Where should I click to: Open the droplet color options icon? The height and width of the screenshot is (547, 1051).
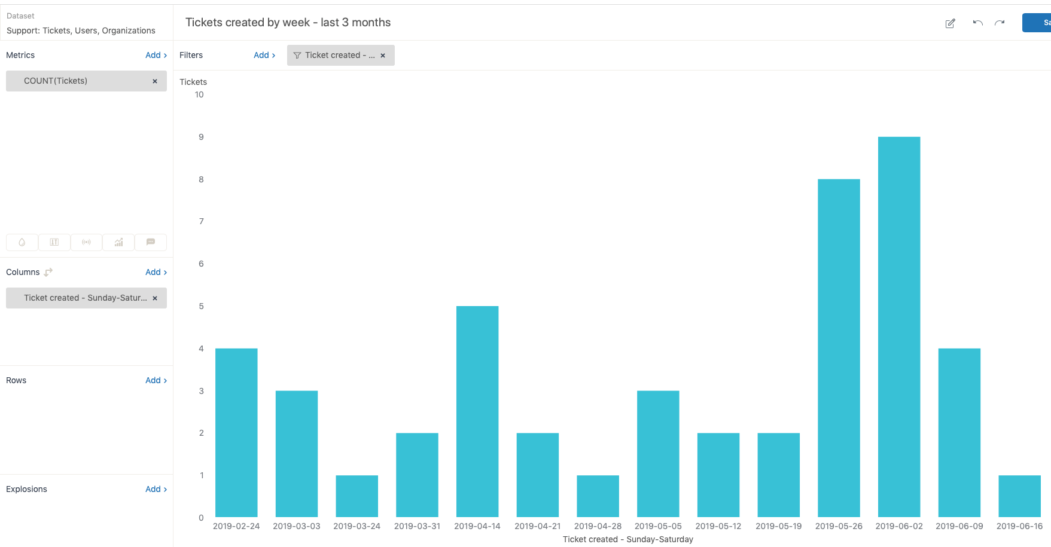[22, 242]
